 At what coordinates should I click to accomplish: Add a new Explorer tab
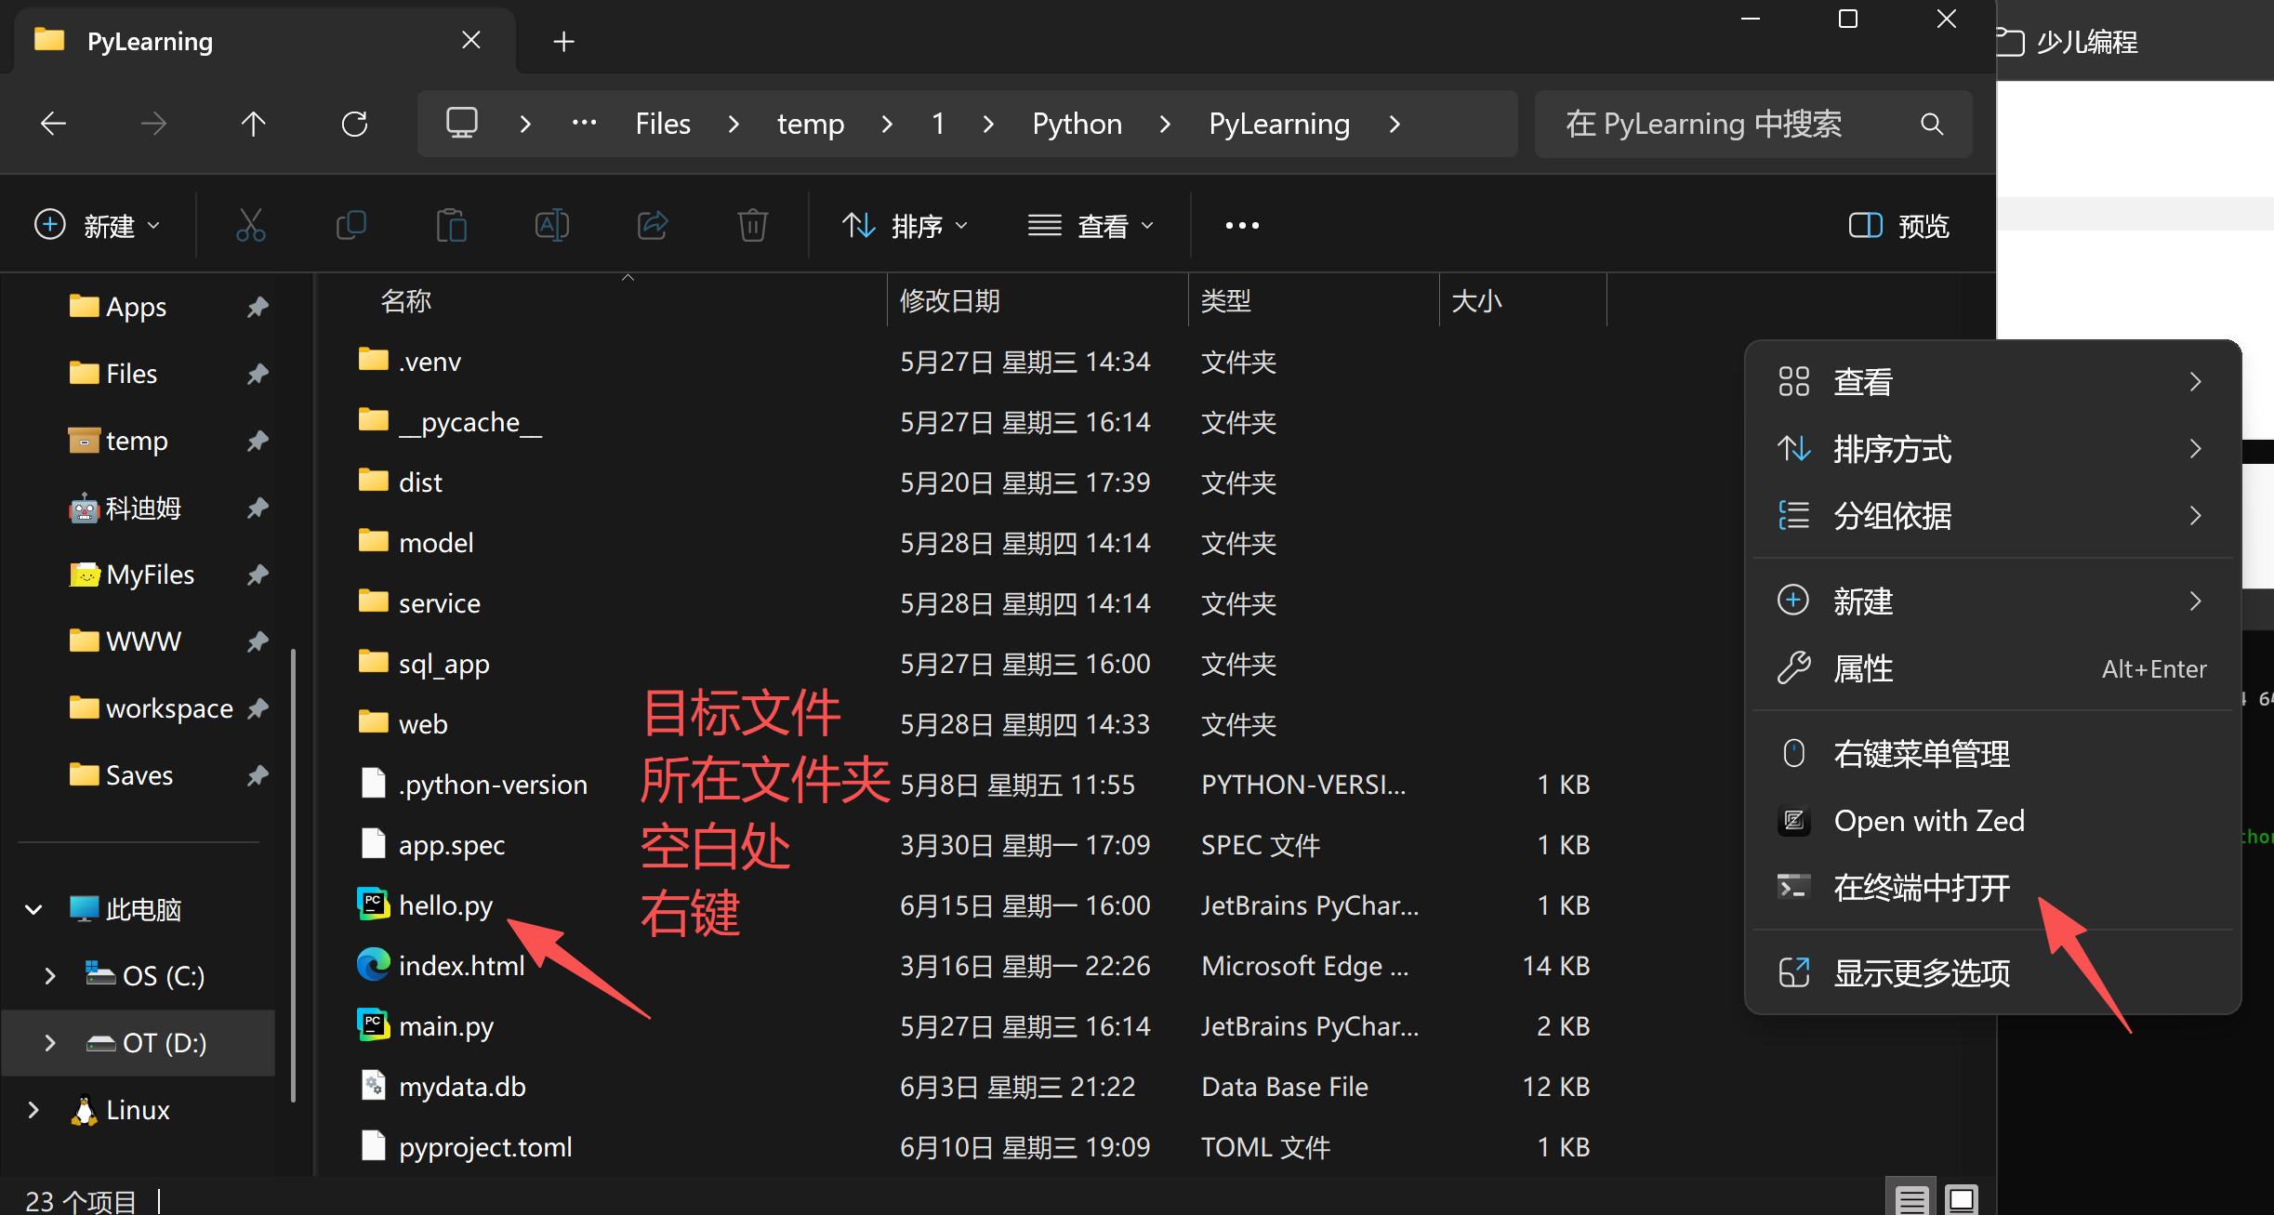563,42
